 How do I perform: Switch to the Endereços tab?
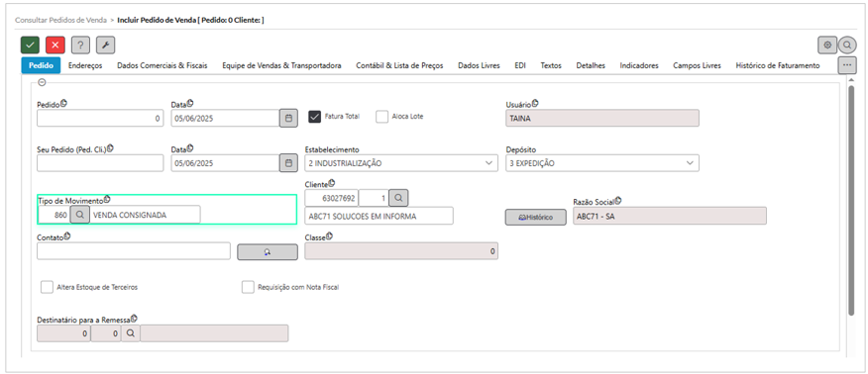click(85, 65)
